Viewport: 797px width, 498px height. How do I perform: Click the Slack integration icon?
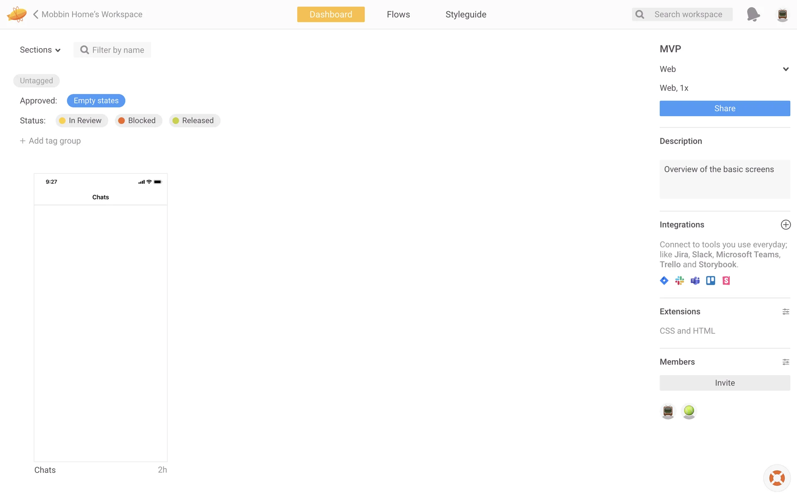[x=680, y=281]
